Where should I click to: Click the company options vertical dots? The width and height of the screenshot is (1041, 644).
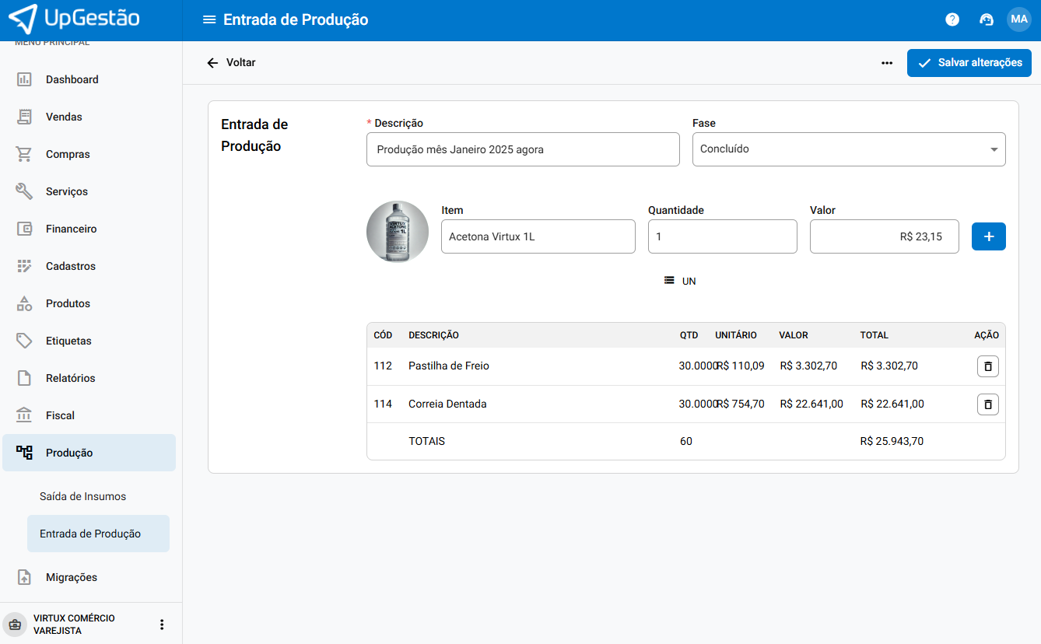click(162, 625)
